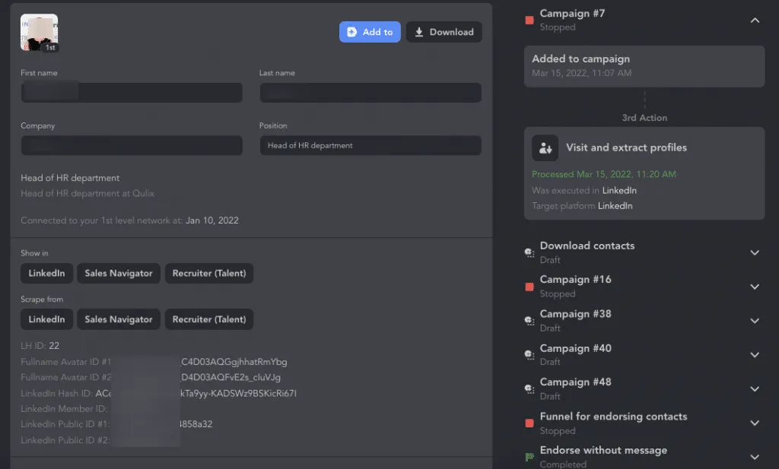Focus the Last name input field
This screenshot has width=779, height=469.
pos(370,93)
